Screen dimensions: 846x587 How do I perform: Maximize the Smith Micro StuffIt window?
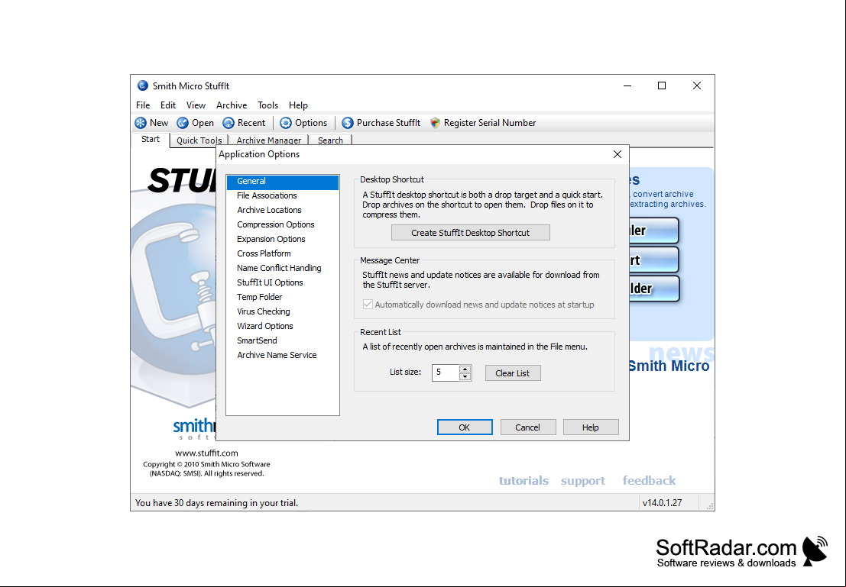click(x=662, y=85)
